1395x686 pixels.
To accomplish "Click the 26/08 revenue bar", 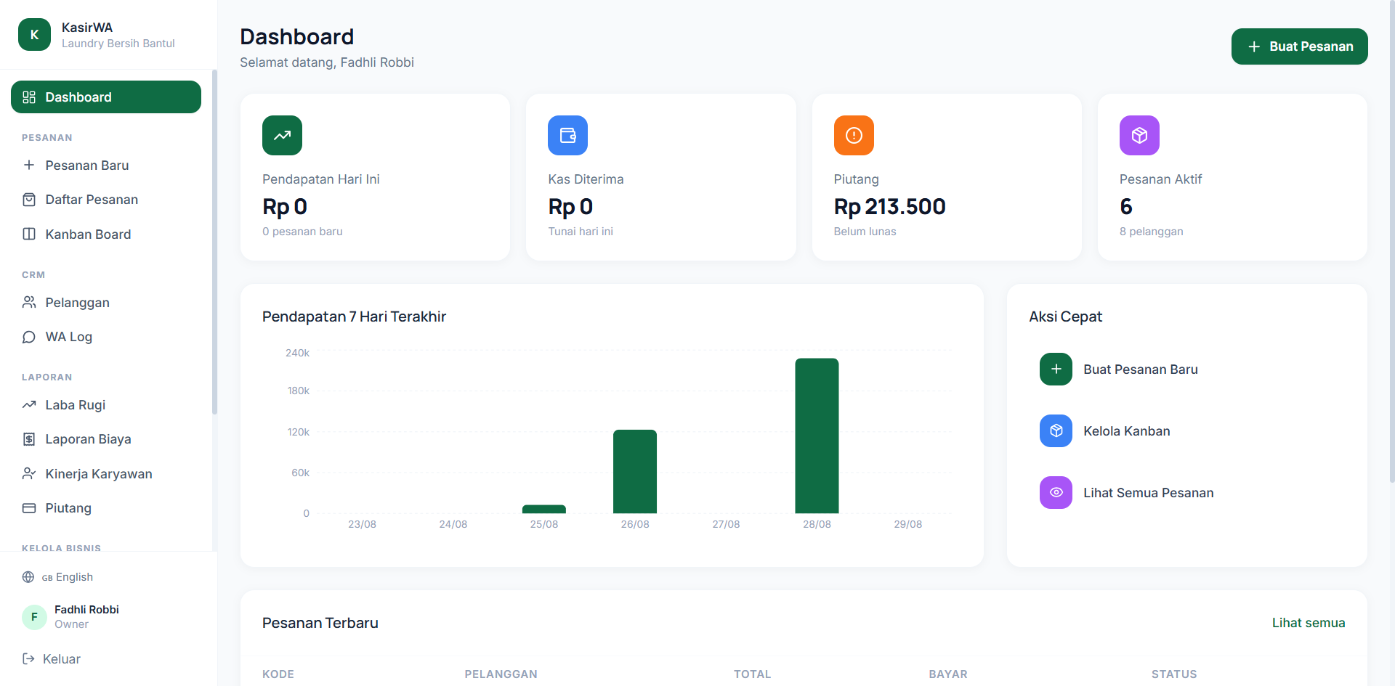I will tap(635, 471).
